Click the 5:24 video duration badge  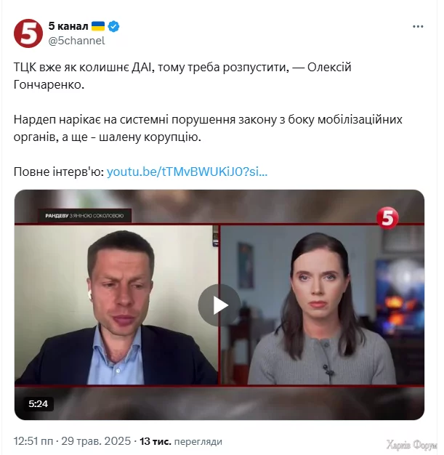point(39,403)
